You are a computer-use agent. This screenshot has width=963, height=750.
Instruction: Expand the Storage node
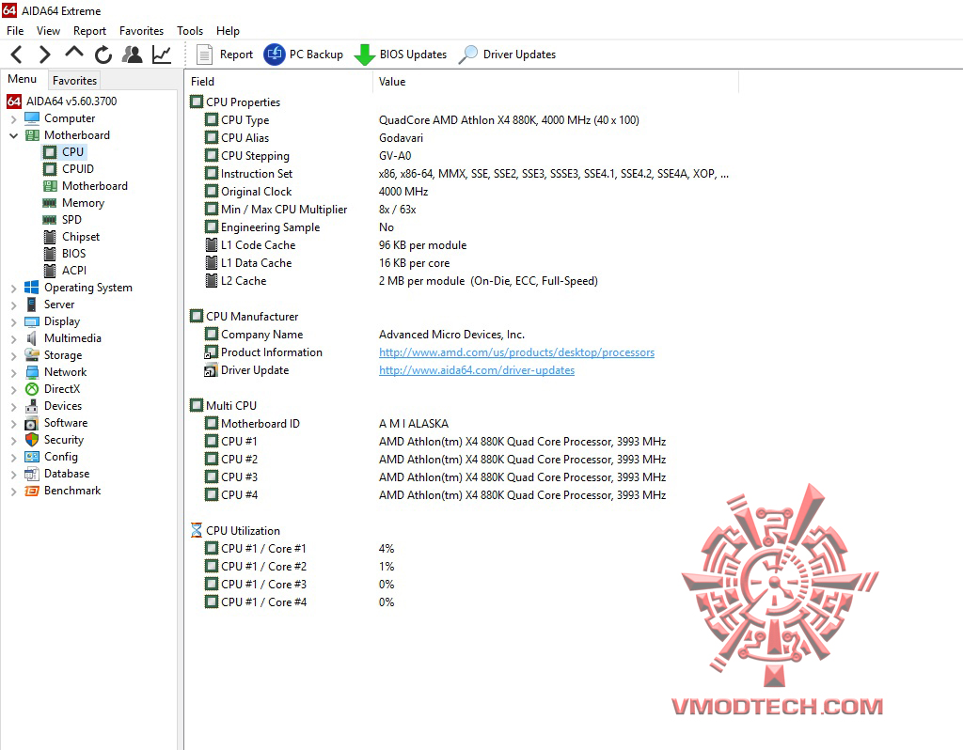[13, 355]
